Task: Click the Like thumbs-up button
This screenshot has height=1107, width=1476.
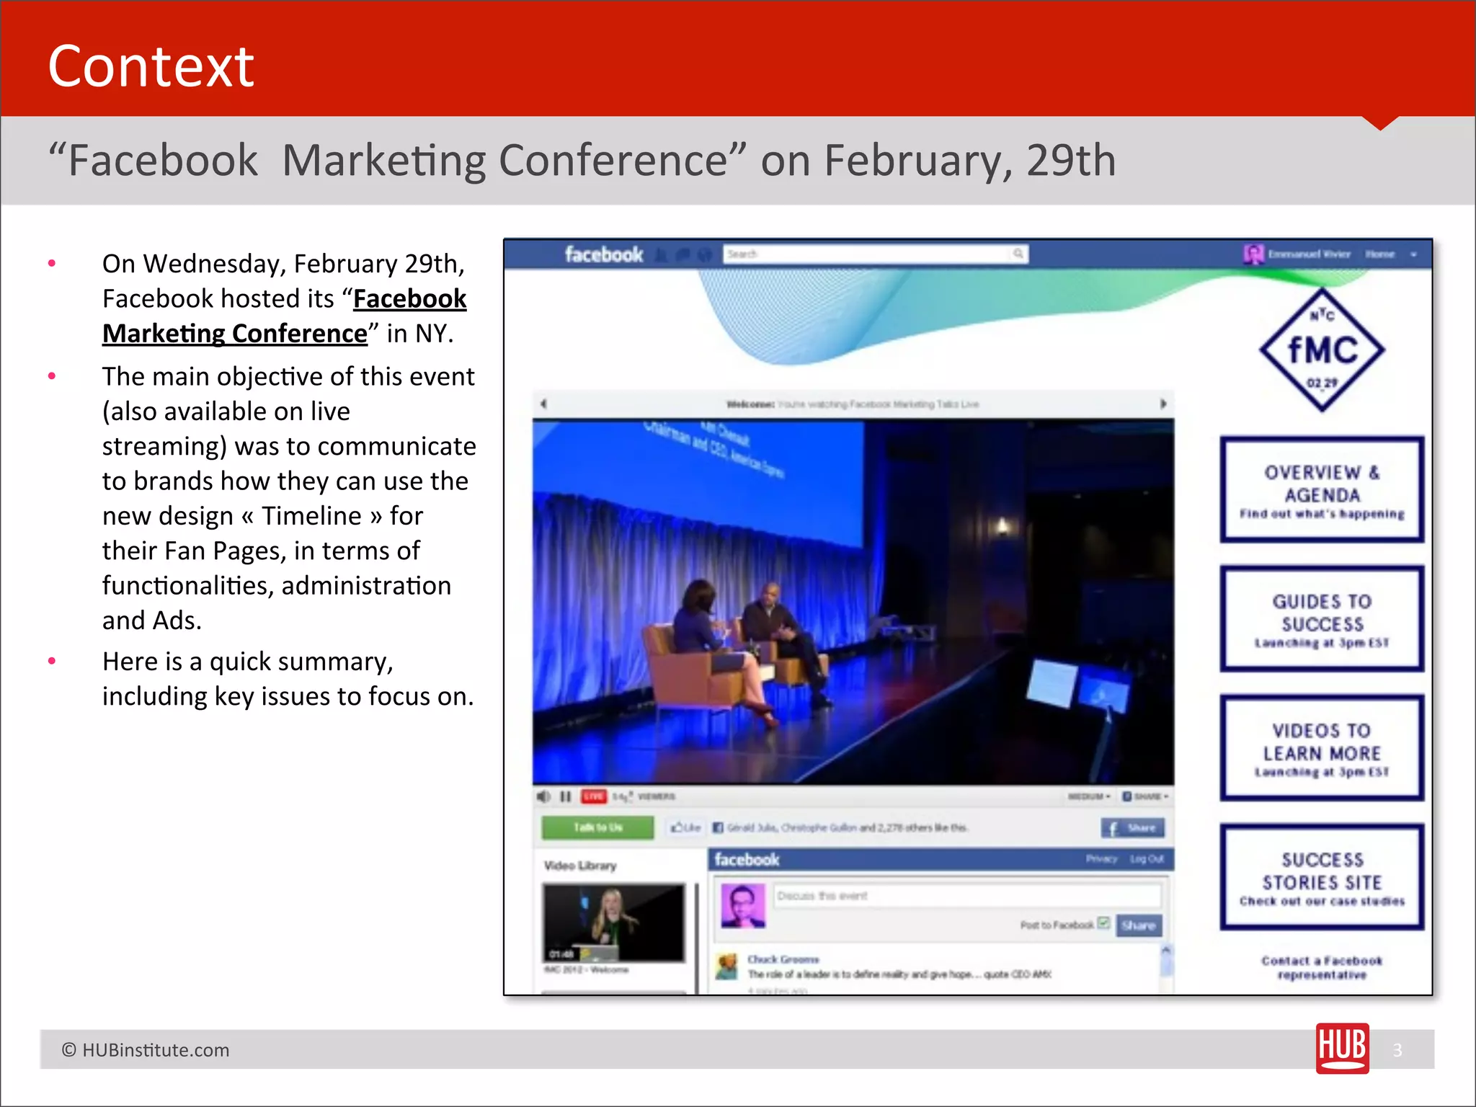Action: pos(685,827)
